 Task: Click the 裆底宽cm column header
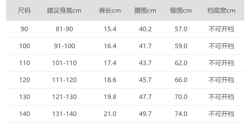tap(221, 10)
